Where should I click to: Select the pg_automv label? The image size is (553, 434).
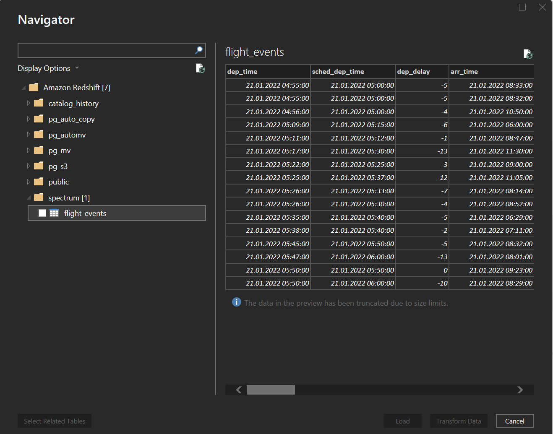67,135
